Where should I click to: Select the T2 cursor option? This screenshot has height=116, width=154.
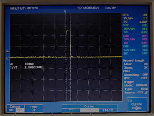[x=89, y=110]
